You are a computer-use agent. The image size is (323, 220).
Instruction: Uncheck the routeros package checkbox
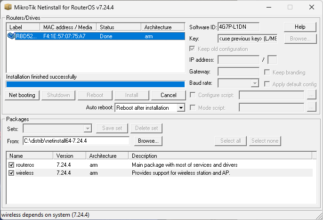point(11,165)
